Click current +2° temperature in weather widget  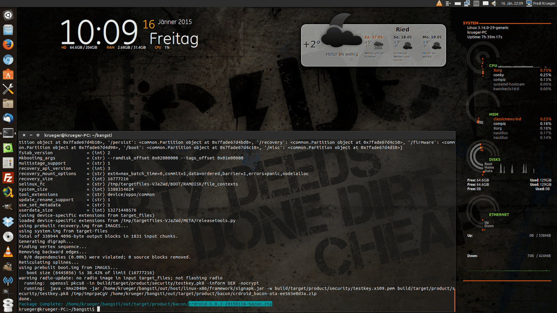tap(312, 44)
